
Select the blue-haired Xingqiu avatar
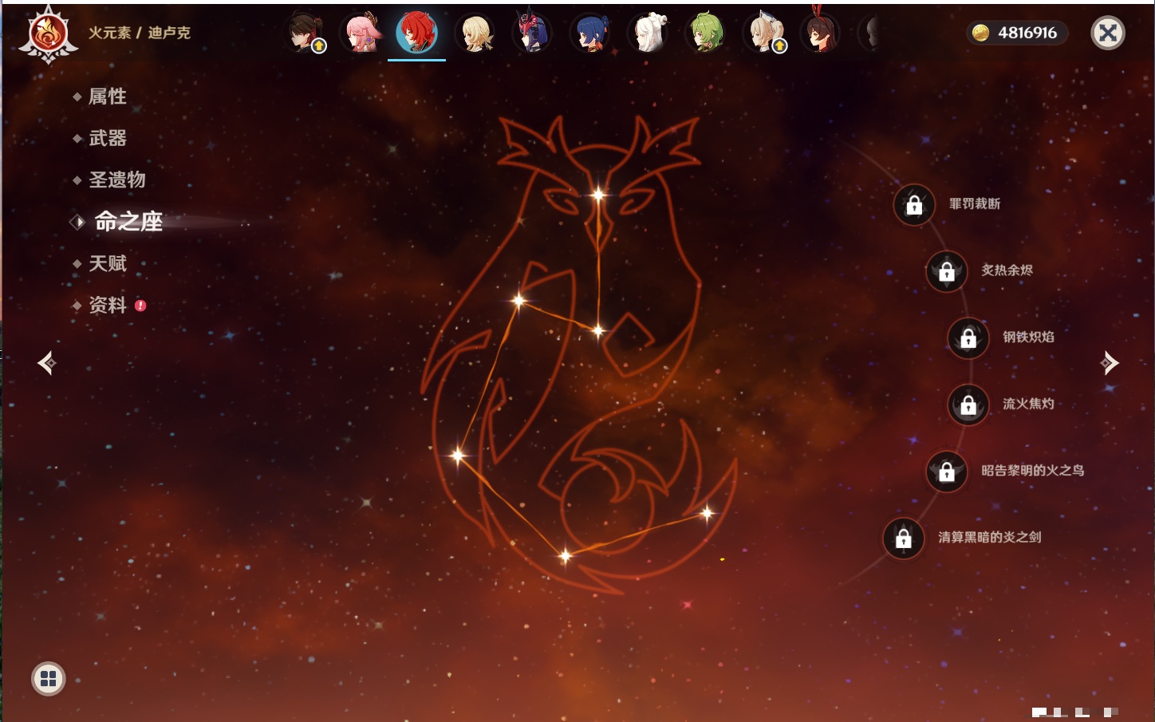(591, 34)
